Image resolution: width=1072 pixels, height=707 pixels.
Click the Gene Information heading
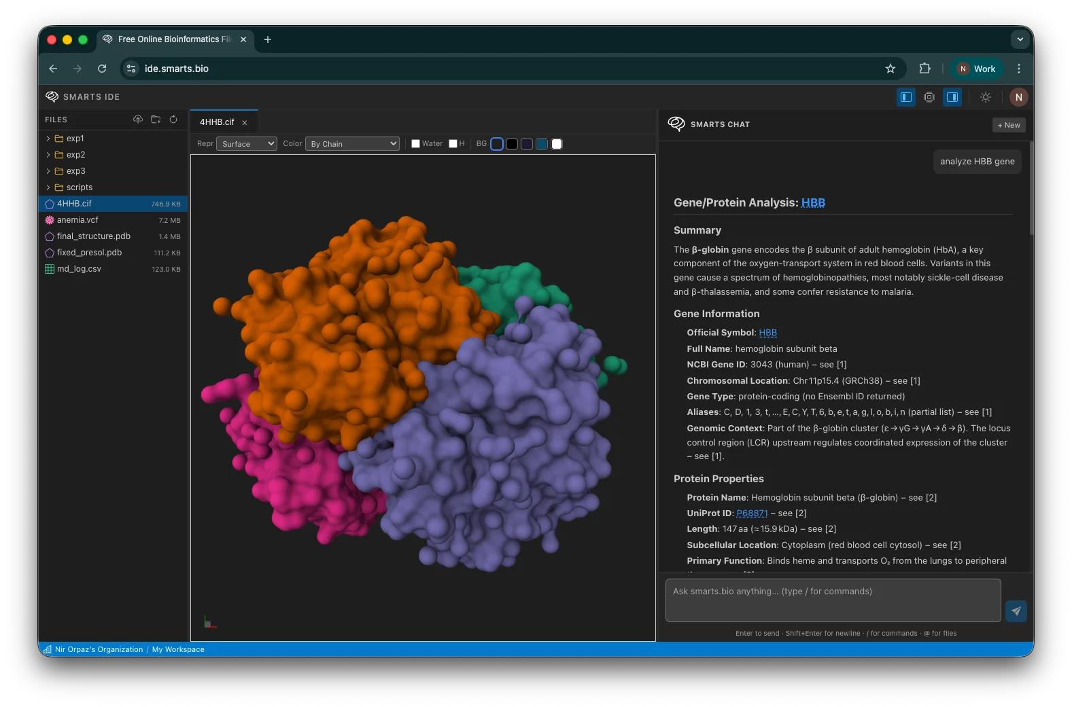(x=716, y=314)
